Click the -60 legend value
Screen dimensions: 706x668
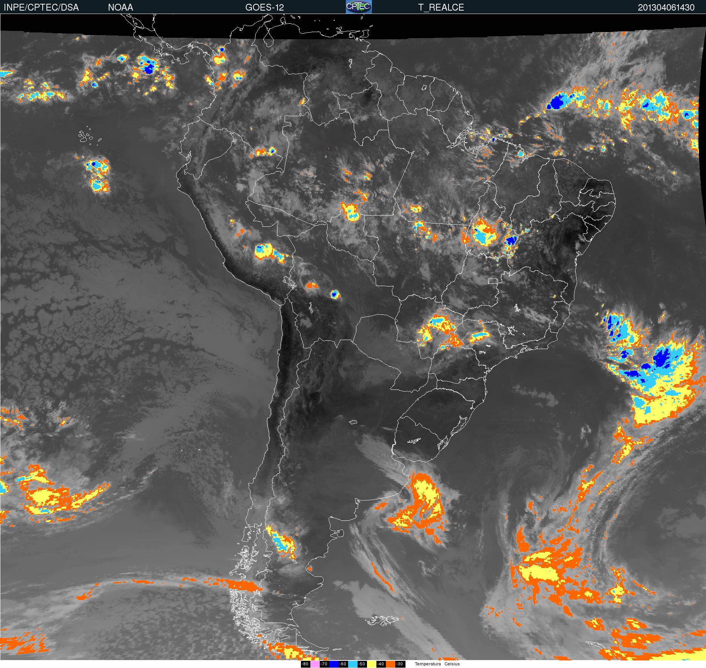(x=343, y=664)
